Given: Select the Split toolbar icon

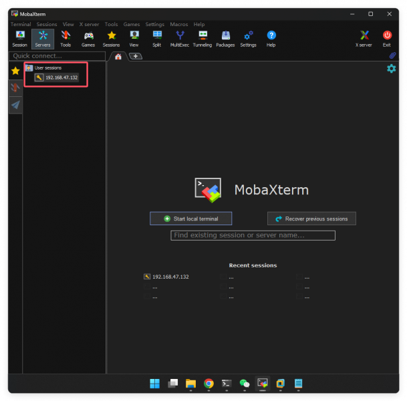Looking at the screenshot, I should click(157, 39).
